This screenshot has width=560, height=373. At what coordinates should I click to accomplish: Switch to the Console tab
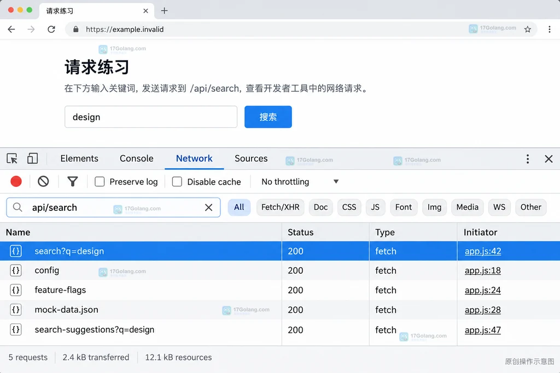click(x=136, y=158)
